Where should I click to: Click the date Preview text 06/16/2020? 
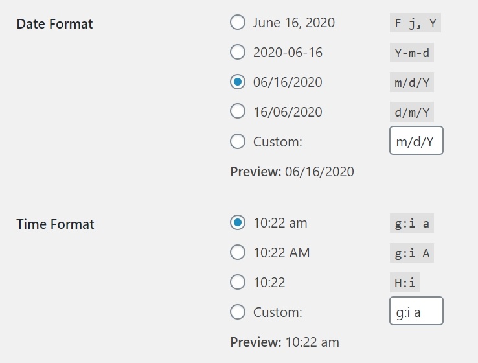[319, 172]
